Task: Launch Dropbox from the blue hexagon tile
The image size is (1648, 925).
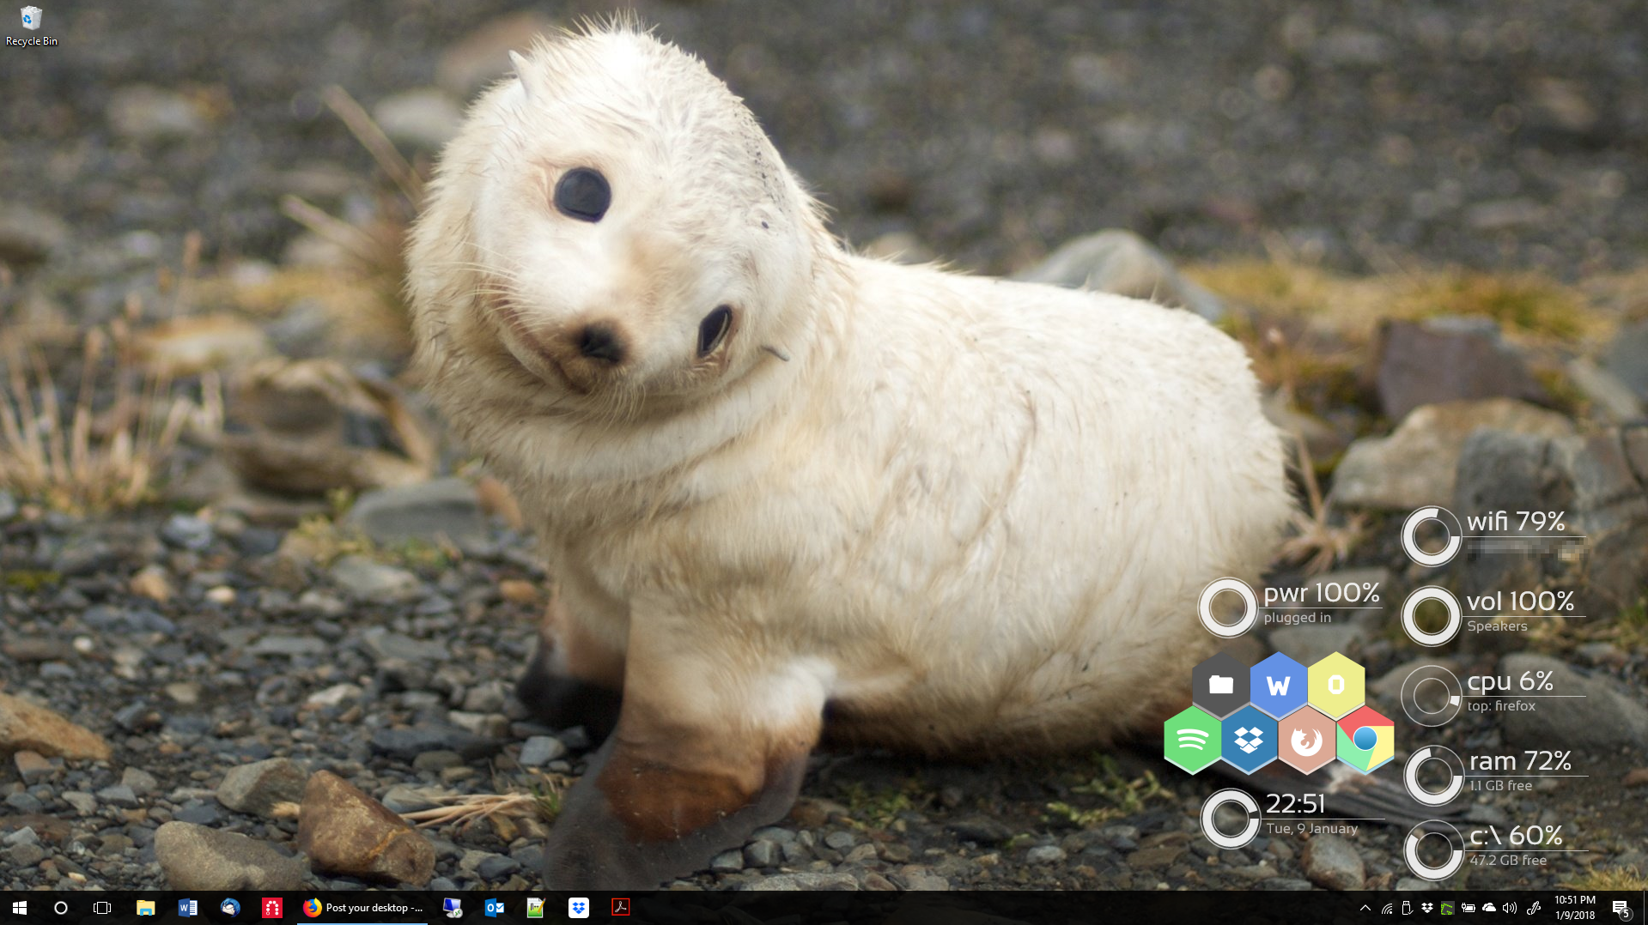Action: pos(1249,740)
